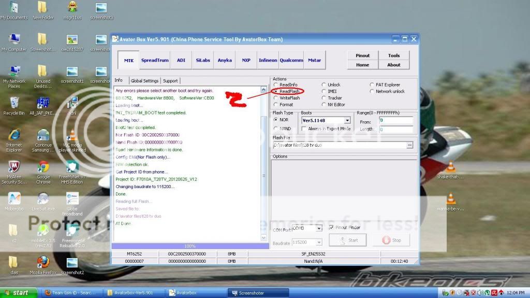
Task: Click the Start flashing button
Action: coord(347,240)
